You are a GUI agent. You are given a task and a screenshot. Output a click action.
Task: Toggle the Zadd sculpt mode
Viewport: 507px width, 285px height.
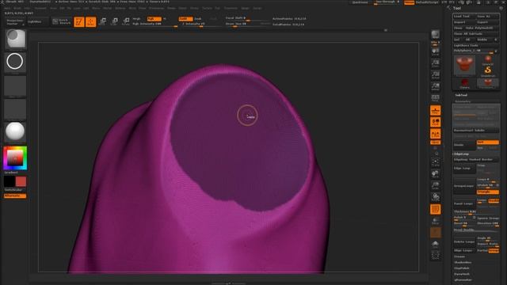point(185,19)
